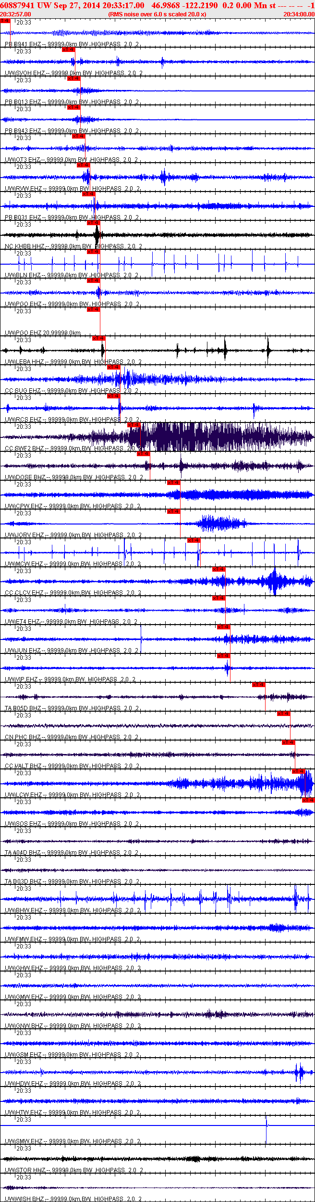
Task: Click the UW VIP EHZ trace label
Action: click(71, 679)
